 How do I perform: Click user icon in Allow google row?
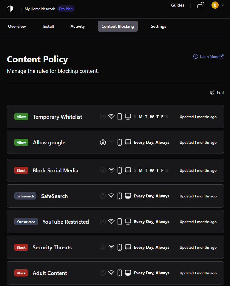tap(103, 142)
